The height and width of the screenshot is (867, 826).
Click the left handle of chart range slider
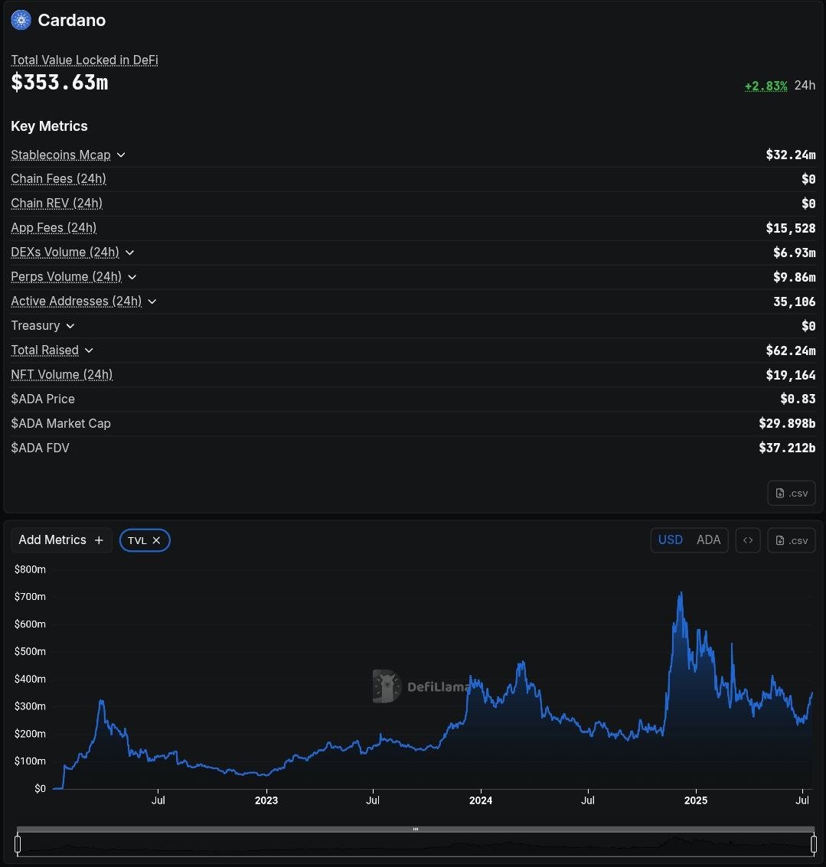pos(18,844)
